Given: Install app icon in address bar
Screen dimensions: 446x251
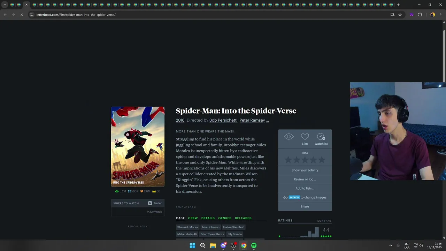Looking at the screenshot, I should tap(392, 15).
